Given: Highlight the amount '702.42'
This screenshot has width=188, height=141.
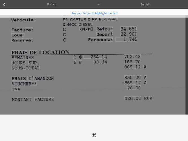Looking at the screenshot, I should [132, 57].
